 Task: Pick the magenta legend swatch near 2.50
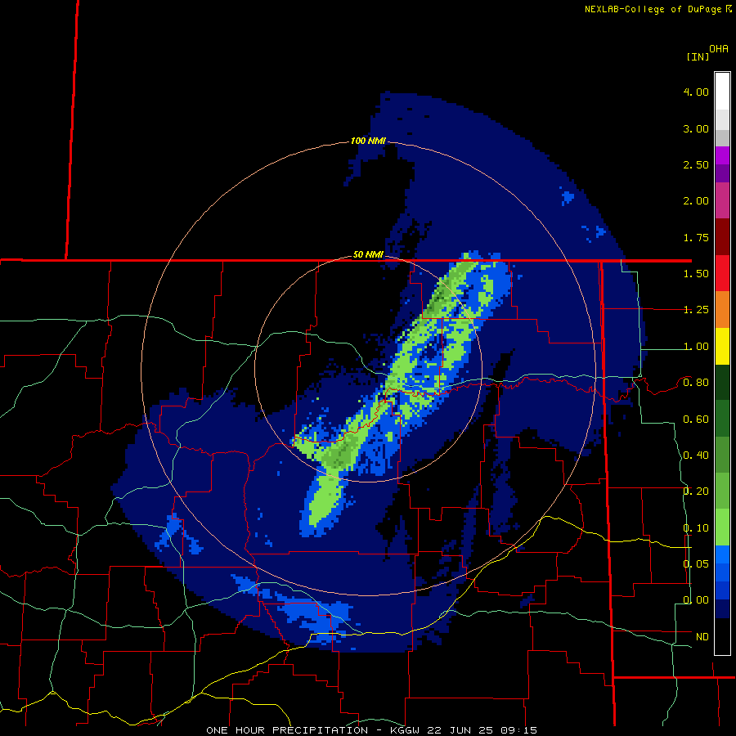tap(722, 155)
